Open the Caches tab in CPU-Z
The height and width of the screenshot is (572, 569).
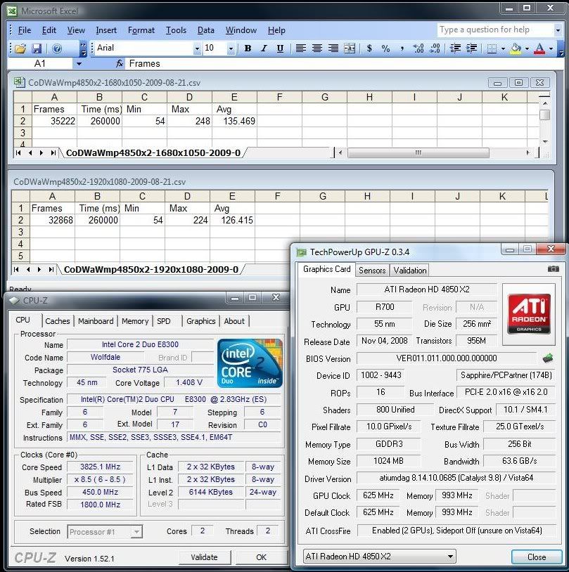[58, 321]
